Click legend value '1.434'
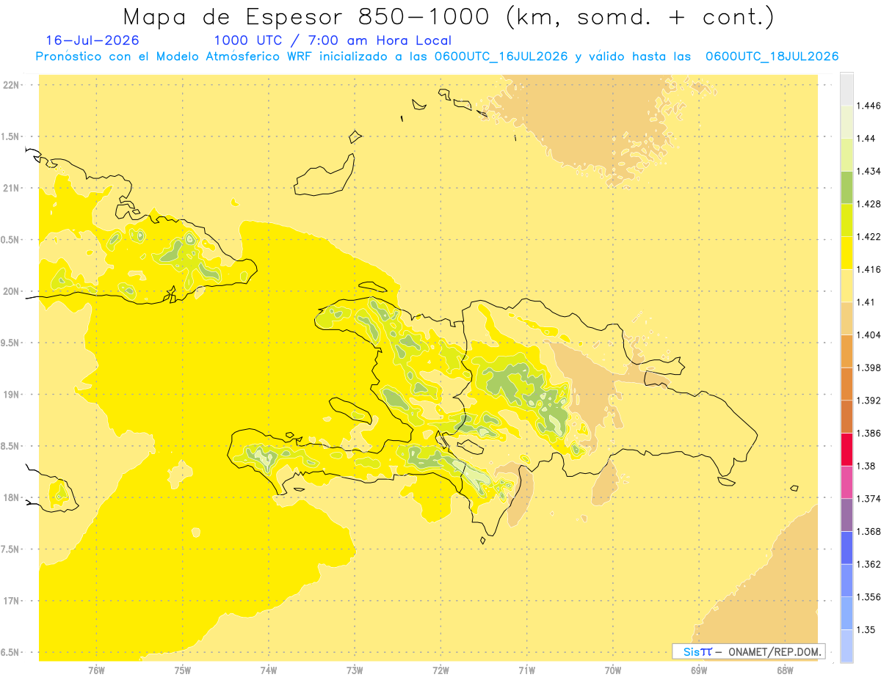The image size is (881, 680). tap(869, 171)
